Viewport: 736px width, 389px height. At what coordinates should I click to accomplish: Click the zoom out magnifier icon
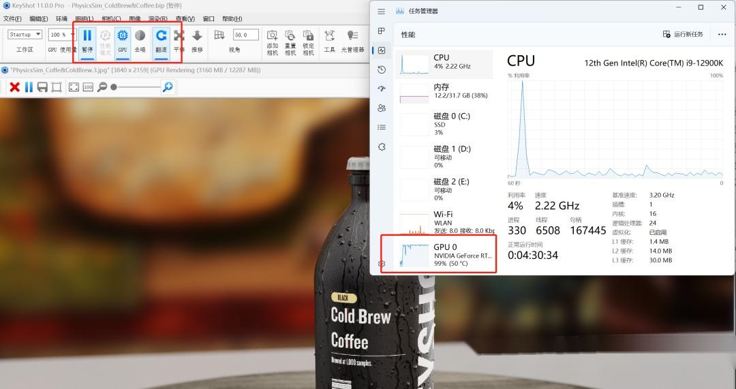coord(102,87)
